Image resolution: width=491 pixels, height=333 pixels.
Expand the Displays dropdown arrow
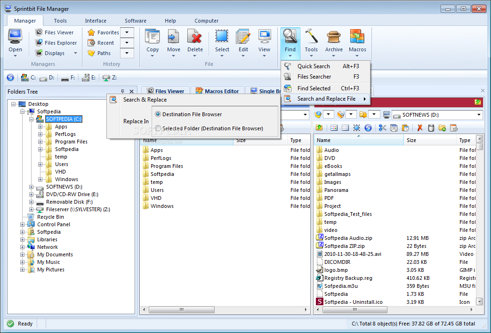(x=75, y=53)
